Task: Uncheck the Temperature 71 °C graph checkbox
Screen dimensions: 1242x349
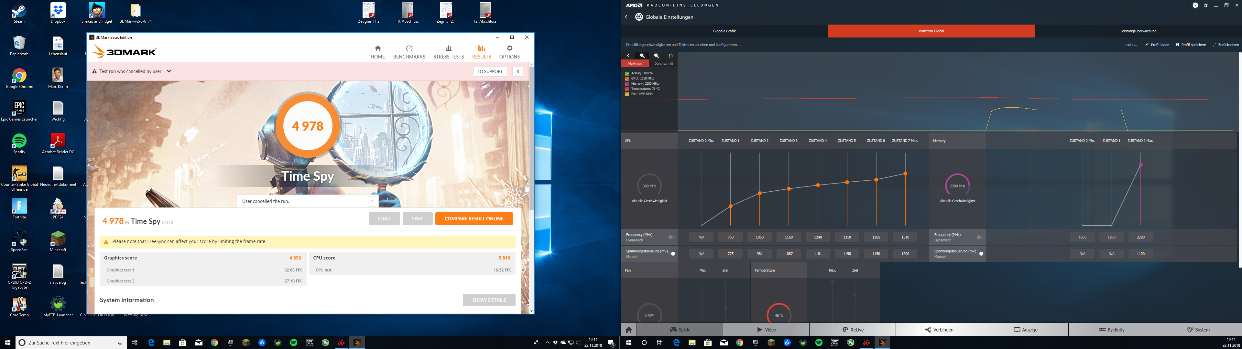Action: coord(627,89)
